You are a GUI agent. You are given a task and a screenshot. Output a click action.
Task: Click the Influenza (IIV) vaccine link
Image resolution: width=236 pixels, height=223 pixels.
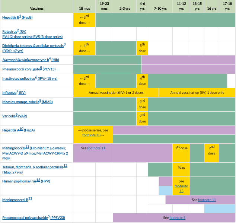(14, 92)
